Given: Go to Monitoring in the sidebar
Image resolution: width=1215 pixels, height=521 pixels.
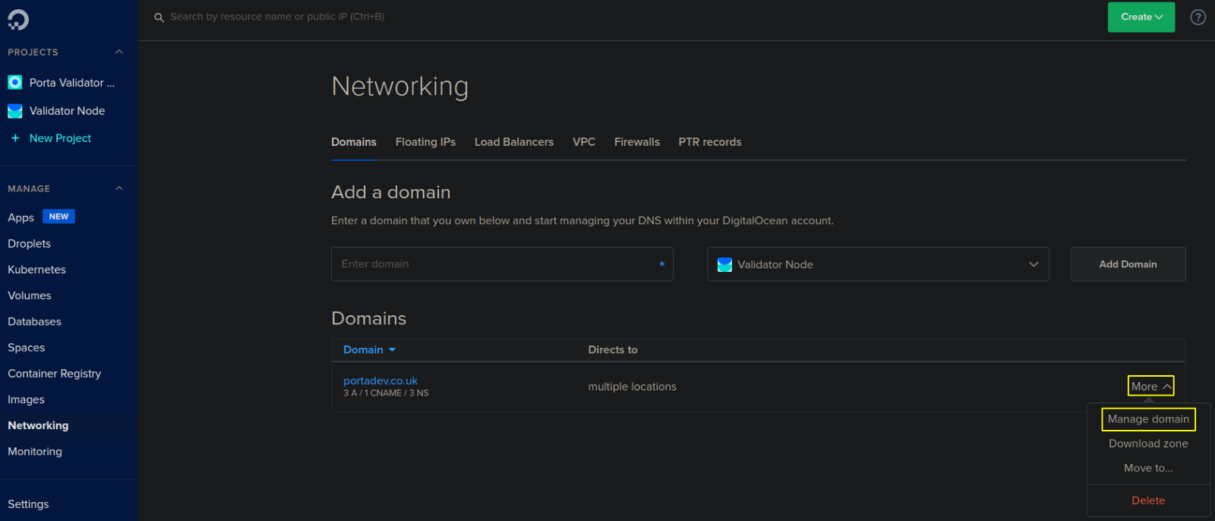Looking at the screenshot, I should (x=35, y=452).
